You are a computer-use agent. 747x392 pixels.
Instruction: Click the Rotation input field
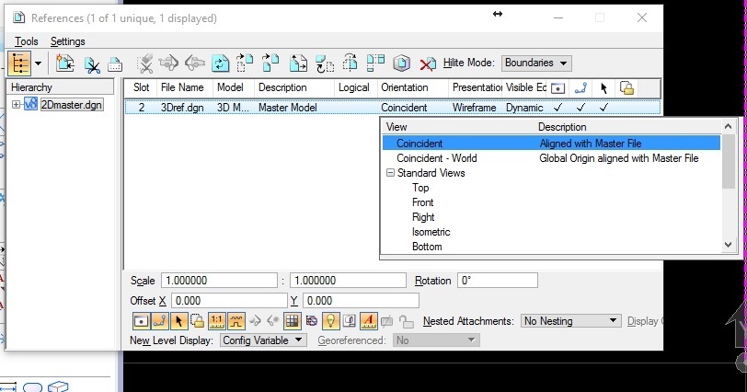(x=498, y=281)
